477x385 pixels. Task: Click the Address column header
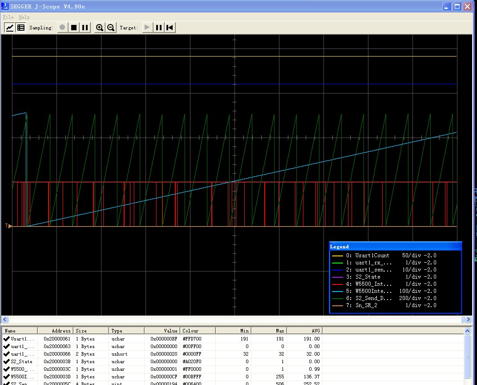(55, 331)
